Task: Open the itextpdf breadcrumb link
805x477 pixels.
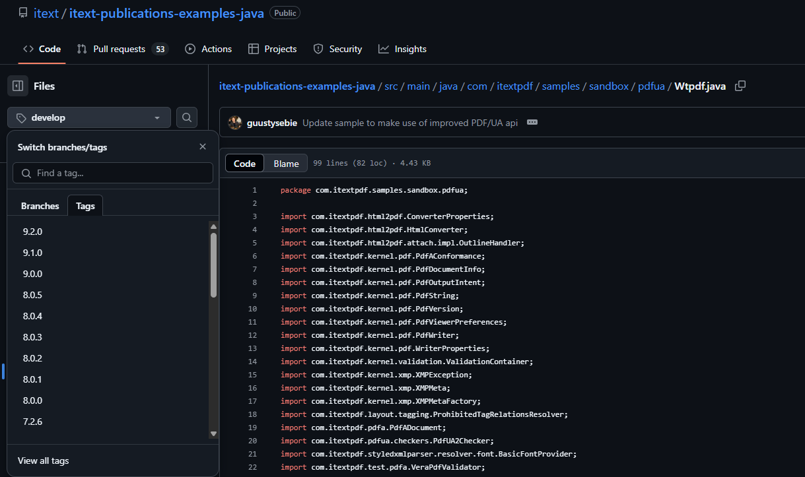Action: click(x=514, y=86)
